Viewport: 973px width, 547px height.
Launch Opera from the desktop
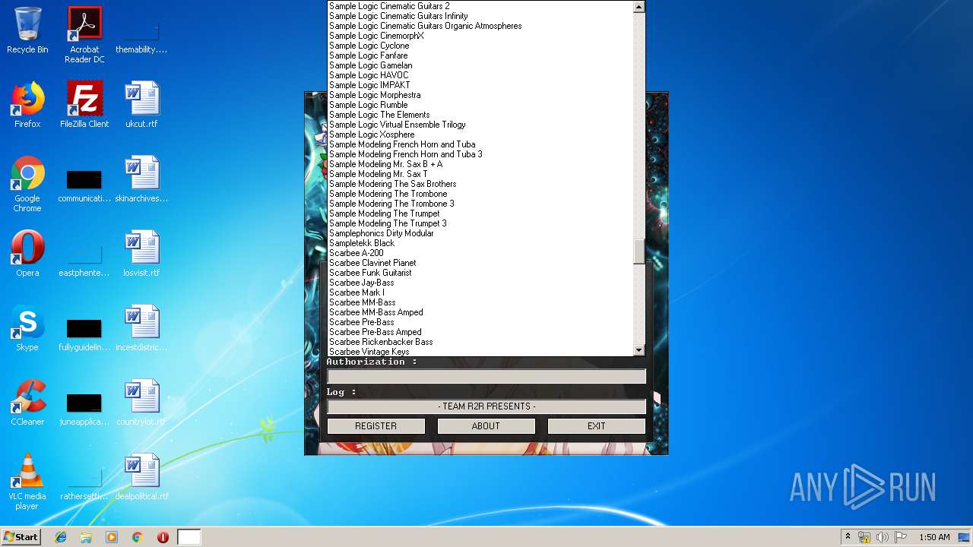point(27,254)
